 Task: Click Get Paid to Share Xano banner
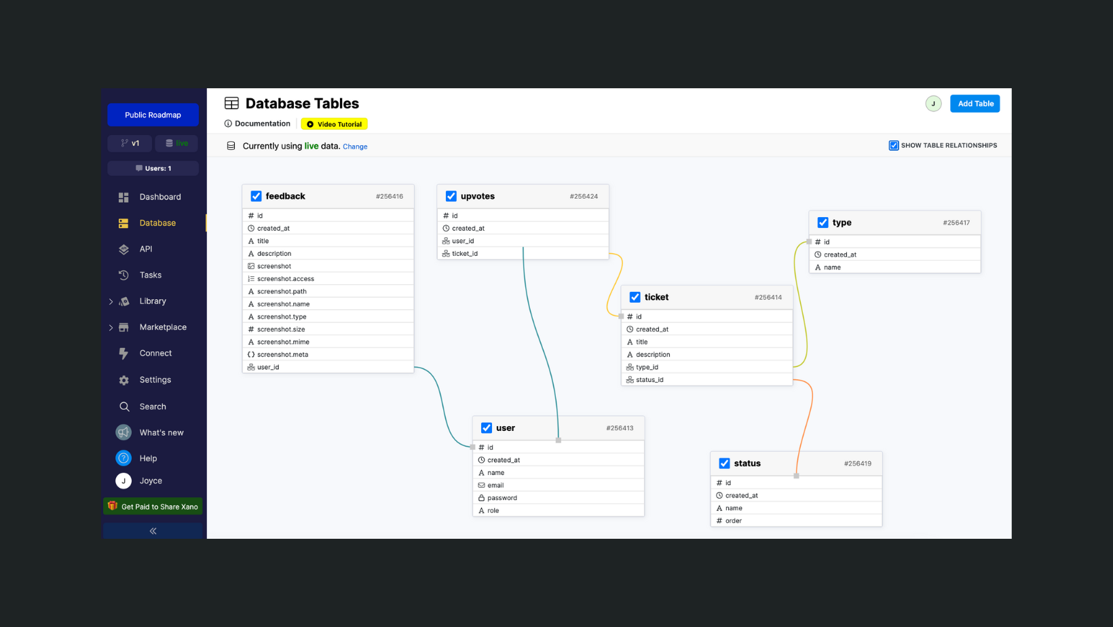click(153, 506)
